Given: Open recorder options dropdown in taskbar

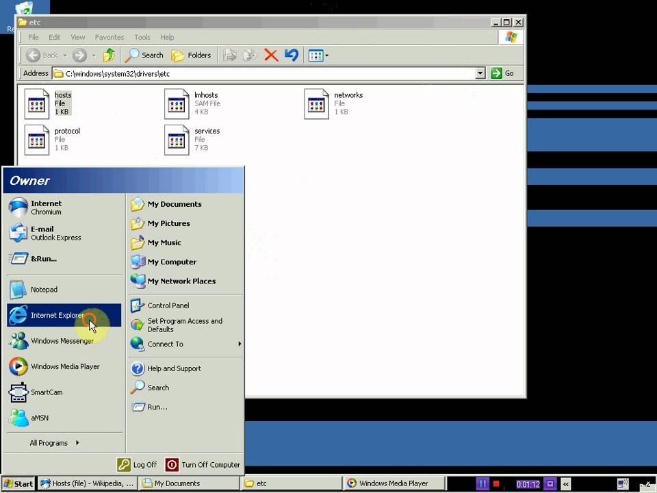Looking at the screenshot, I should pos(550,484).
